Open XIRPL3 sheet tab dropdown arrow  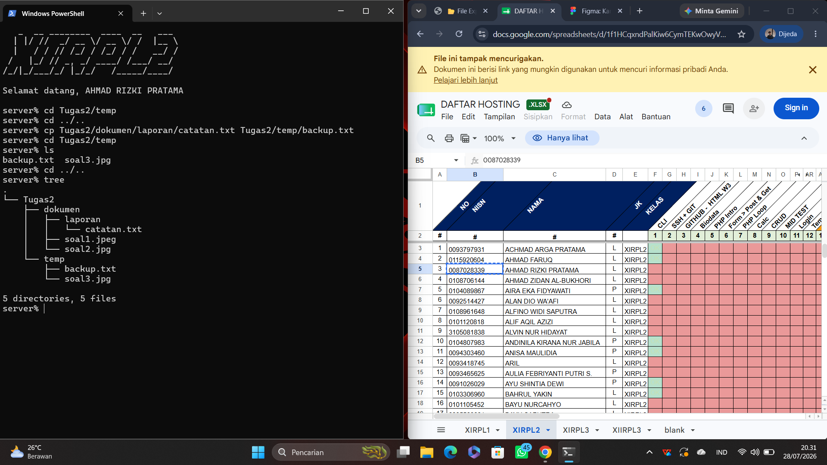click(597, 430)
